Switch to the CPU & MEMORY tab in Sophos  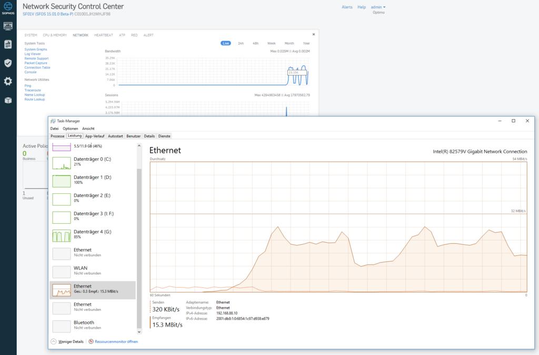point(55,35)
